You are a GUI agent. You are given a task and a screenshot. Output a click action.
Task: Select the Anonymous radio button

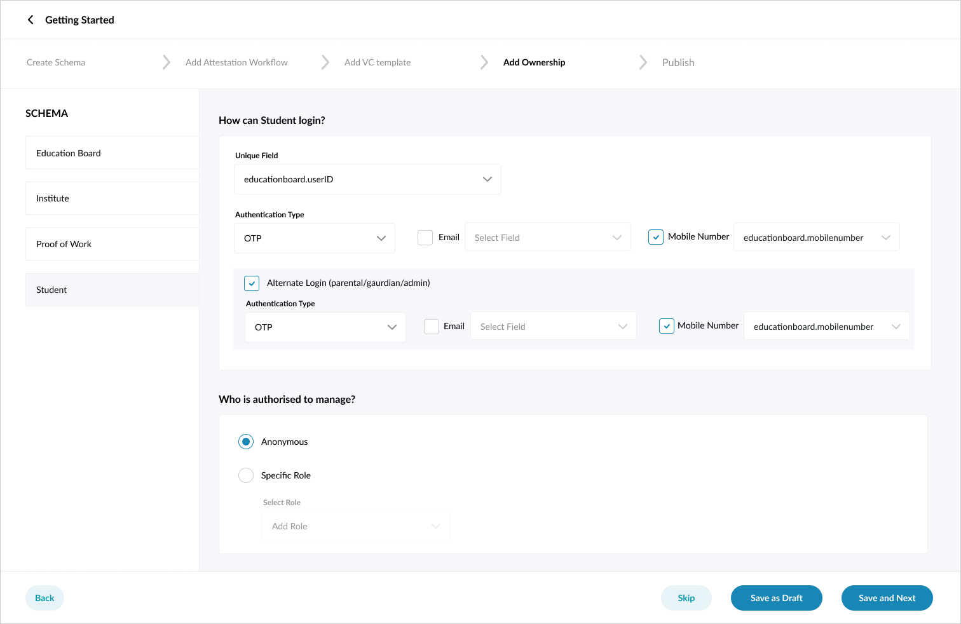pyautogui.click(x=246, y=441)
